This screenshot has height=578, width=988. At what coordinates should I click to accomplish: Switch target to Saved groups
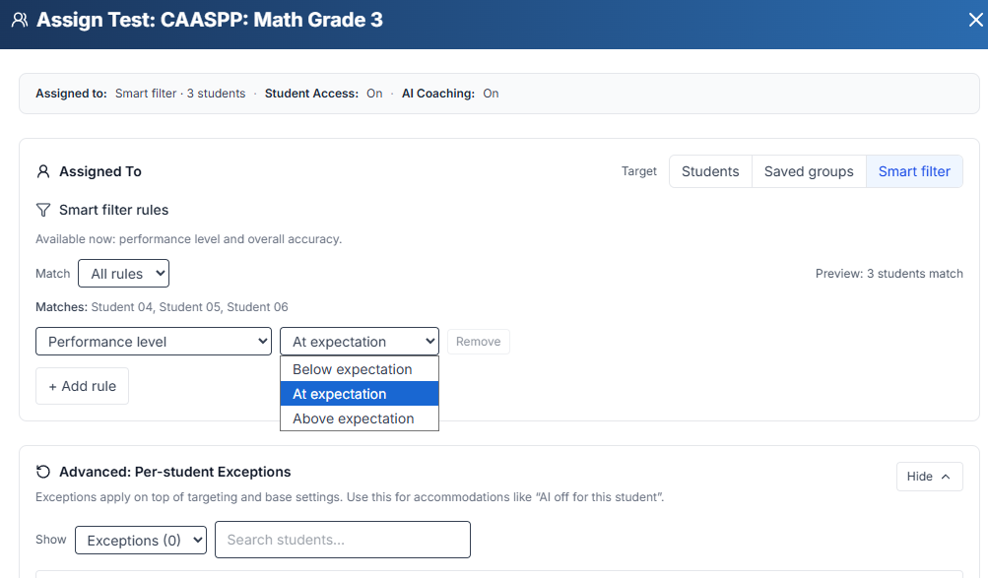pyautogui.click(x=808, y=171)
